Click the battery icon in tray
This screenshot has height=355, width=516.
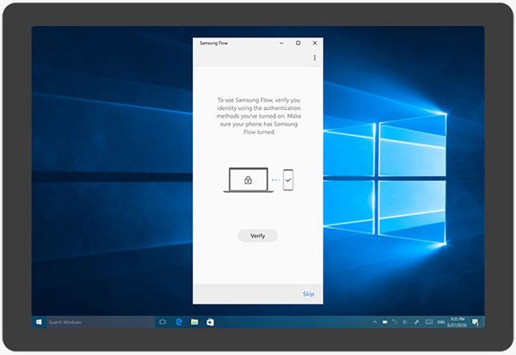pyautogui.click(x=384, y=321)
